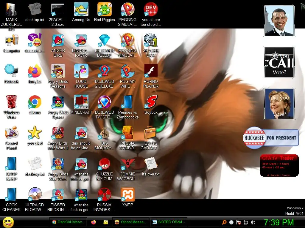Open the folder taskbar button
This screenshot has height=228, width=305.
[106, 222]
